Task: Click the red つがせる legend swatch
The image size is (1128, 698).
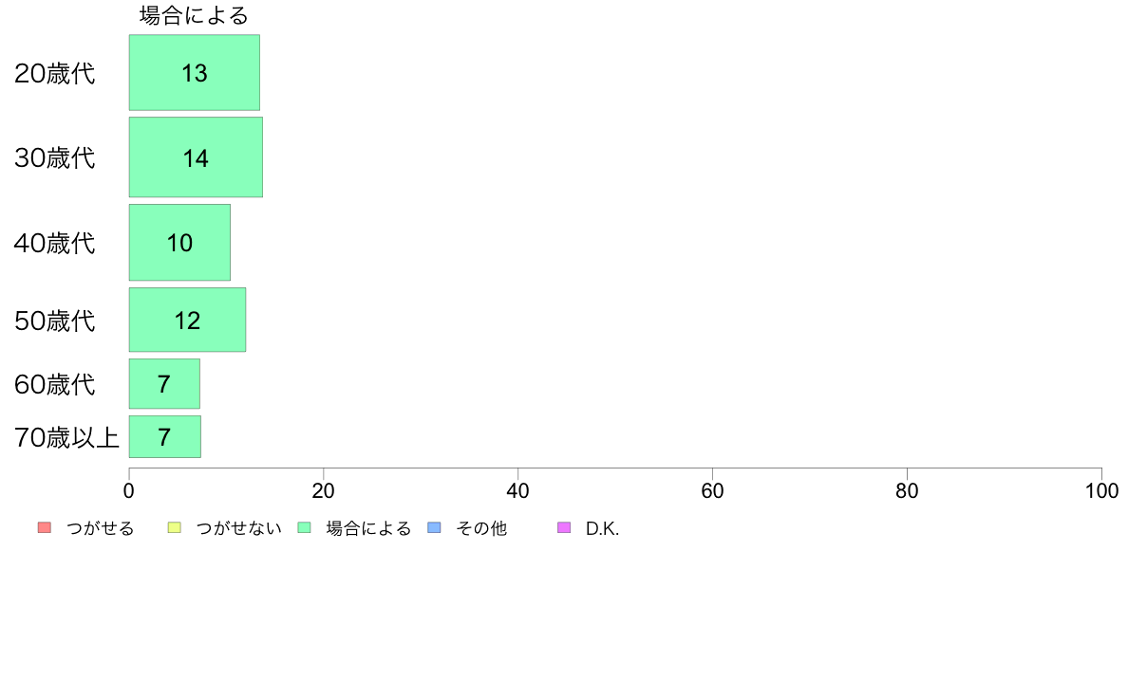Action: 45,527
